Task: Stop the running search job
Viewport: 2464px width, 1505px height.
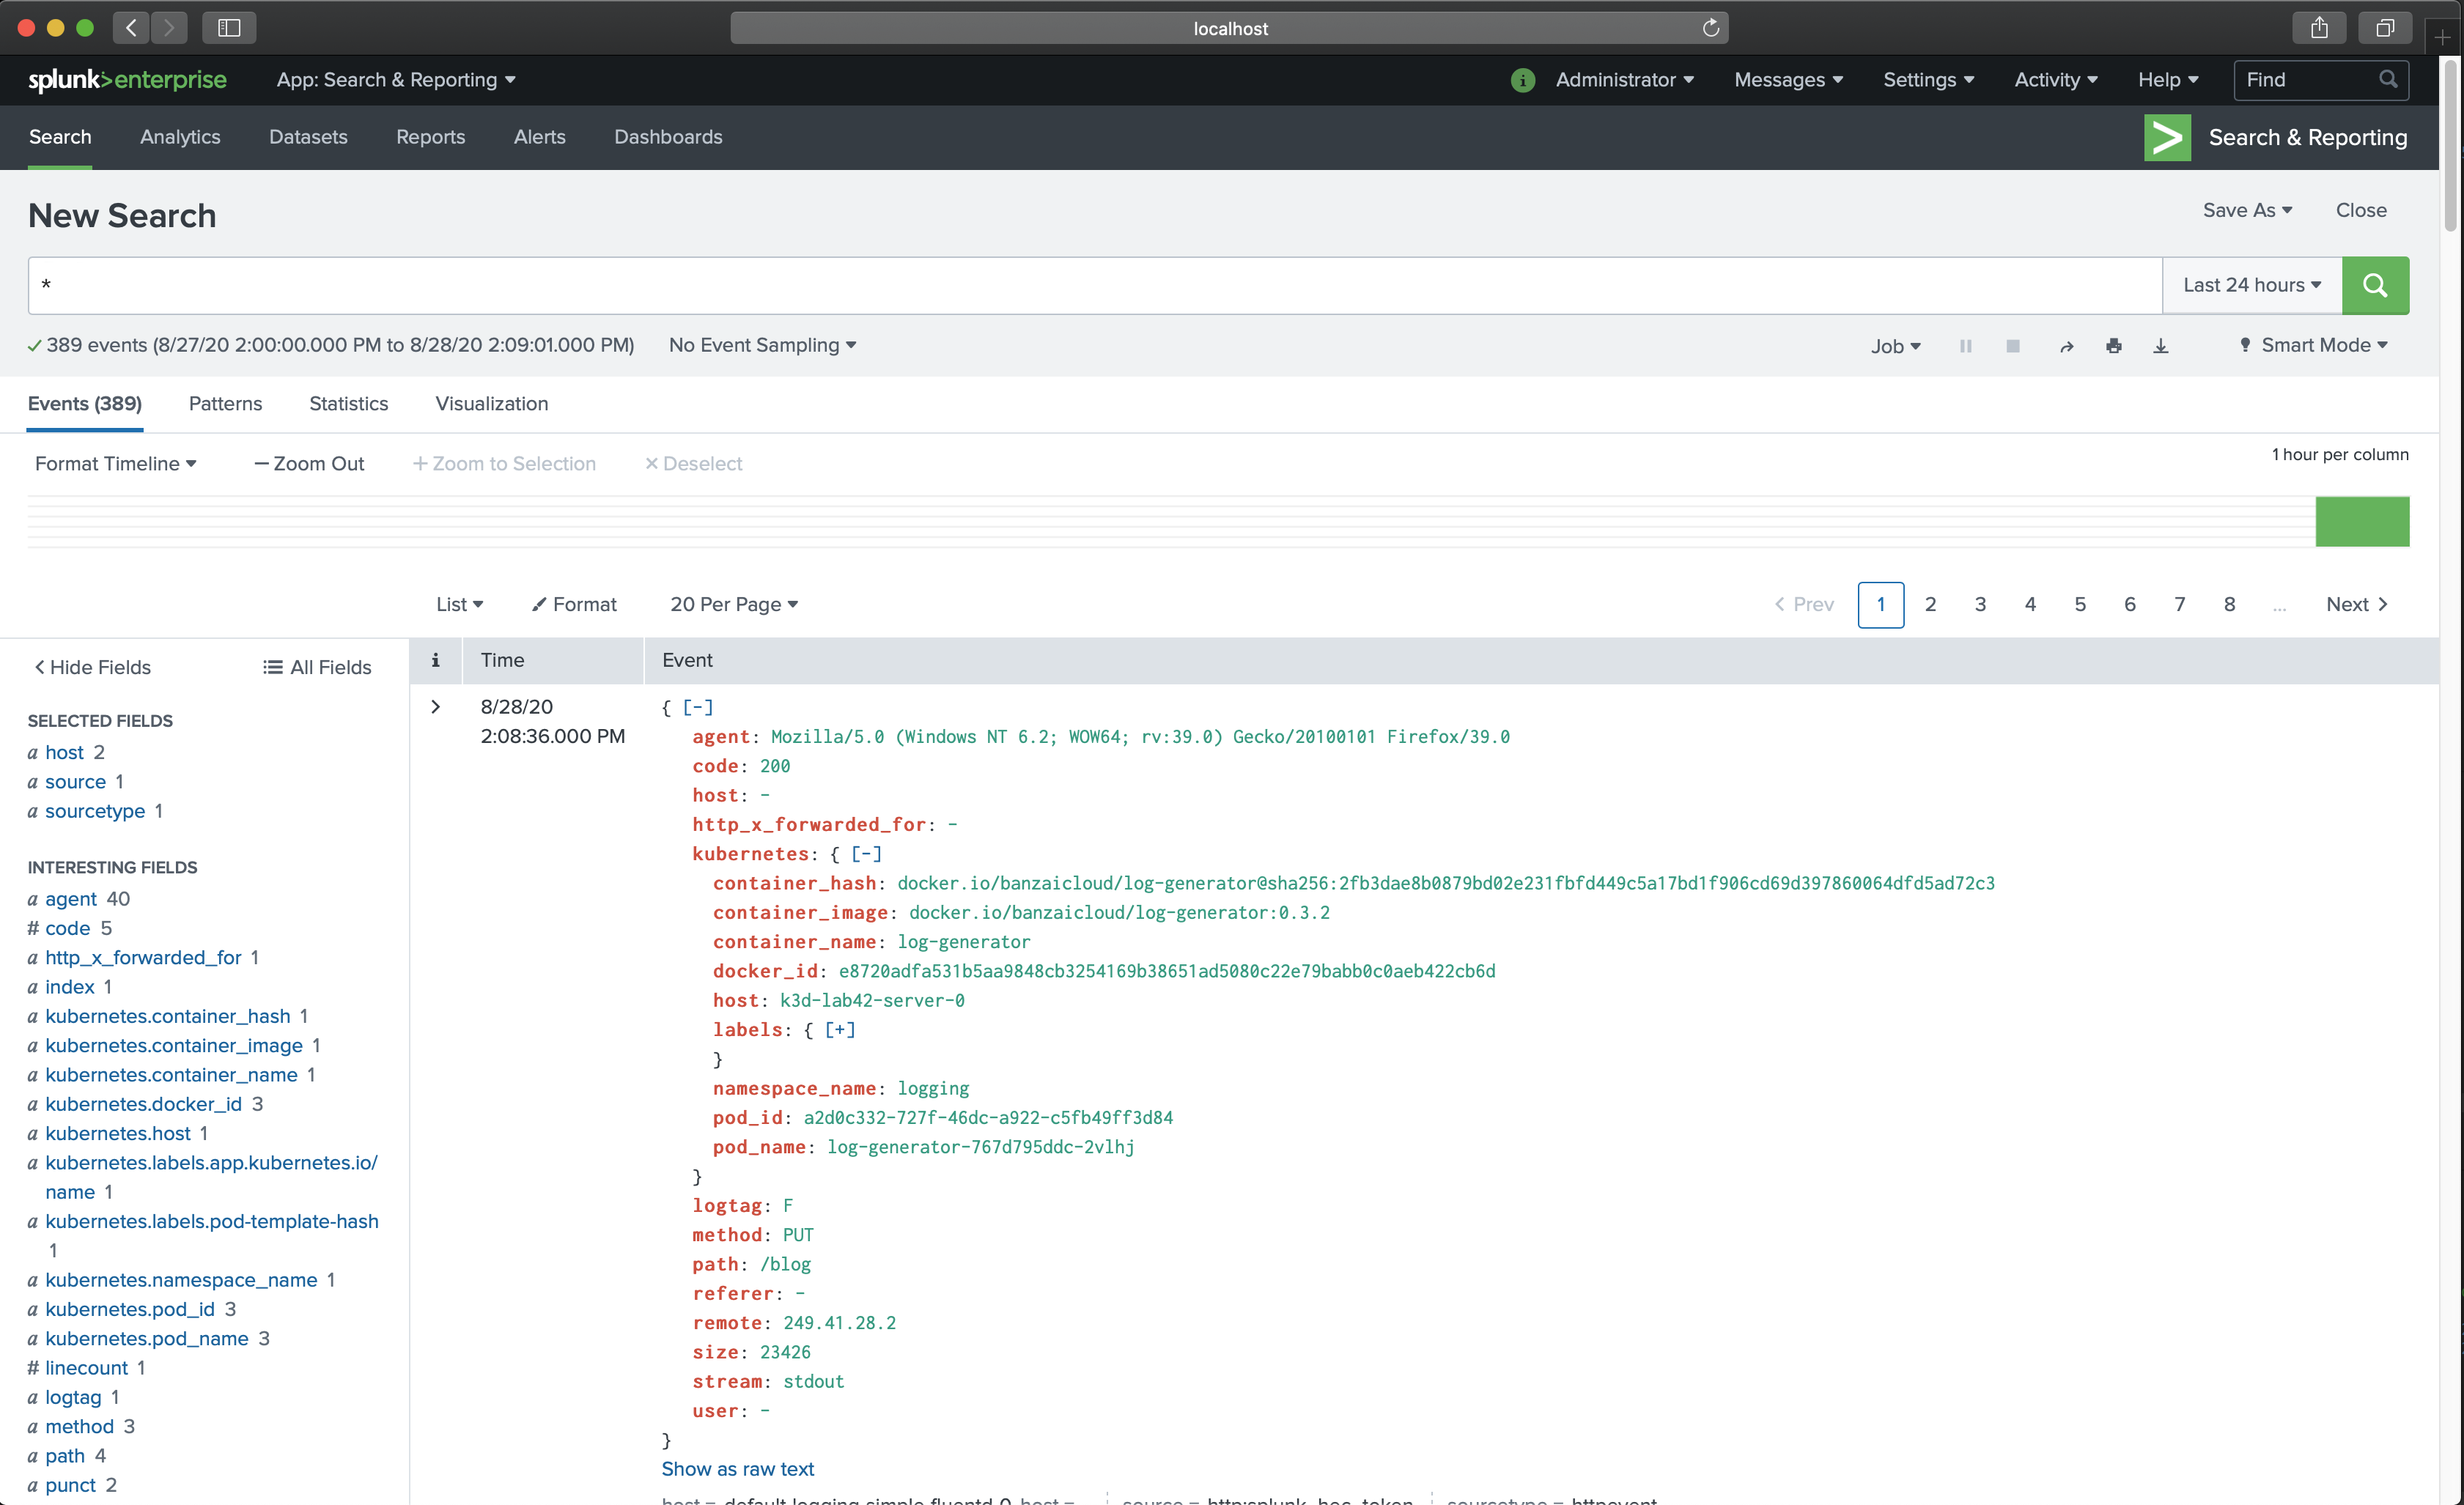Action: click(x=2012, y=345)
